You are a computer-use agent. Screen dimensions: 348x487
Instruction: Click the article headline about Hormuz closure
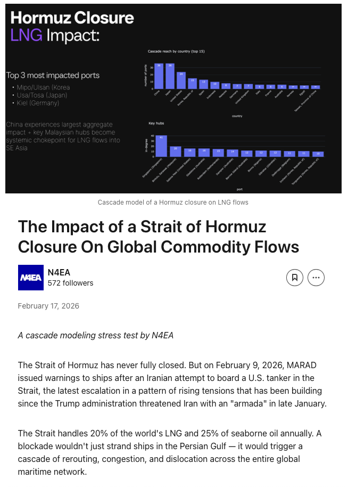tap(158, 237)
